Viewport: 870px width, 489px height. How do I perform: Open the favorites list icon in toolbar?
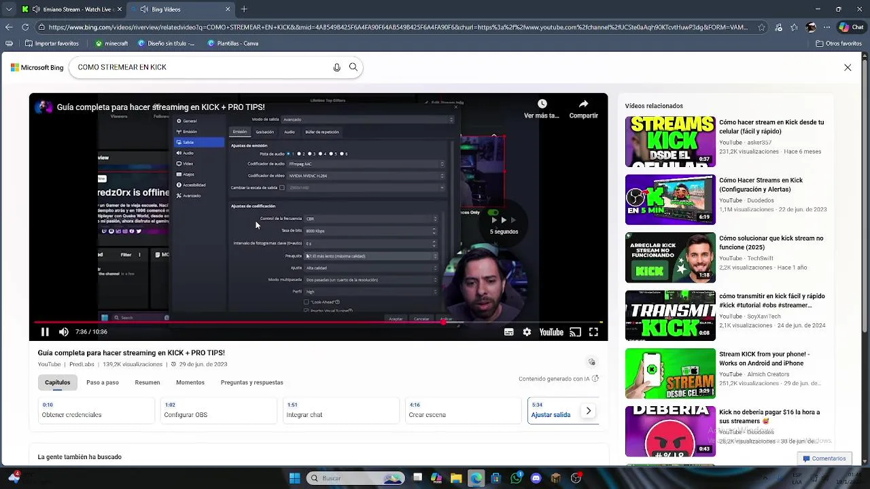pyautogui.click(x=795, y=27)
